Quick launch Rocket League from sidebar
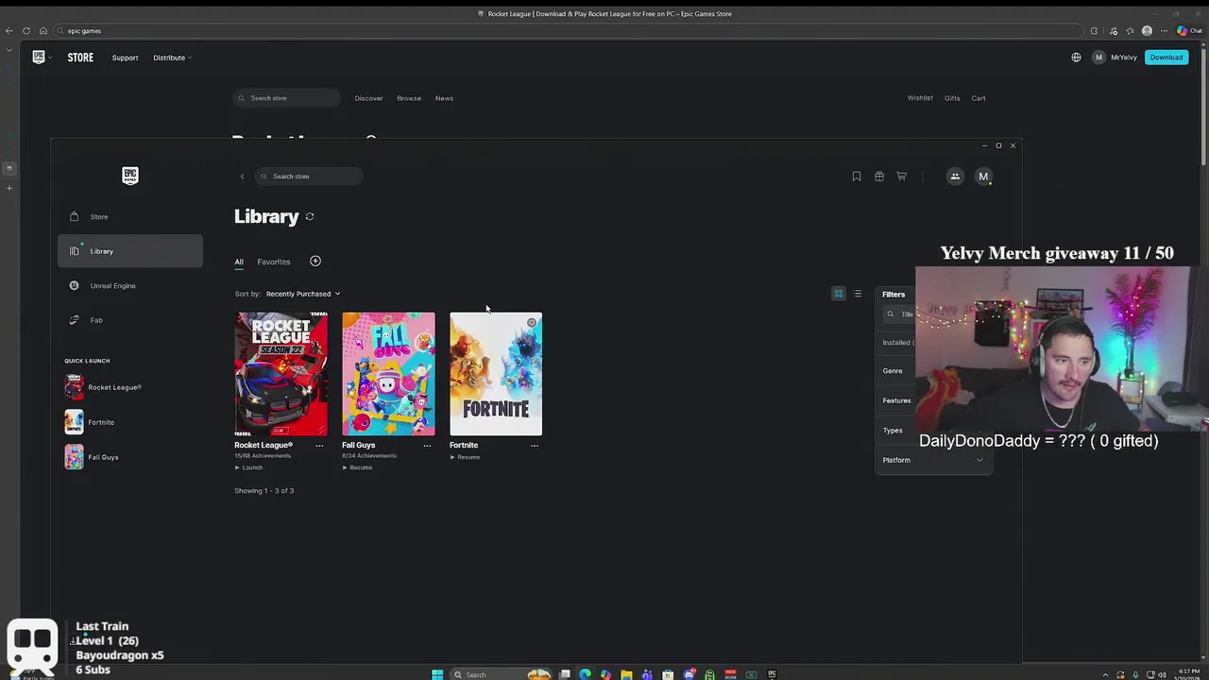This screenshot has width=1209, height=680. coord(103,387)
